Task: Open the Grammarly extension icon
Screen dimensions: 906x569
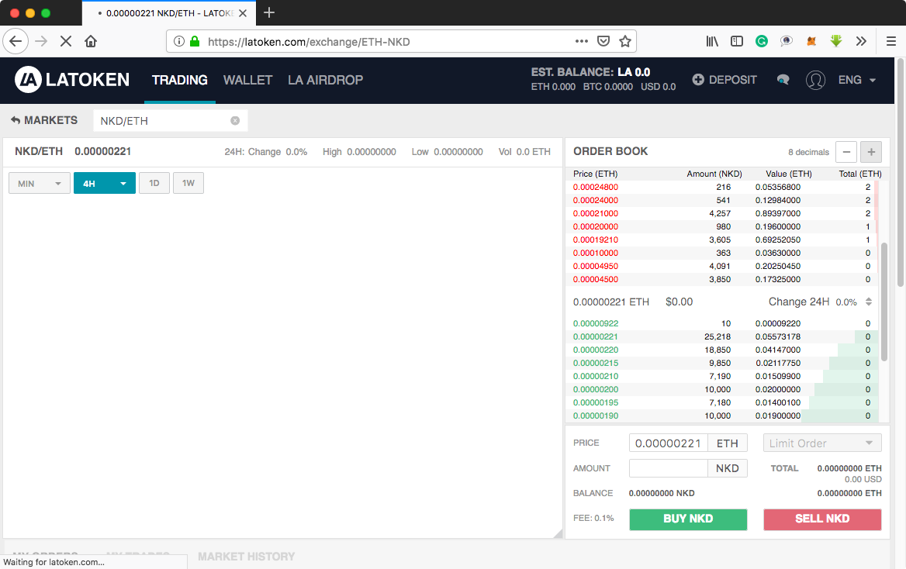Action: pos(762,41)
